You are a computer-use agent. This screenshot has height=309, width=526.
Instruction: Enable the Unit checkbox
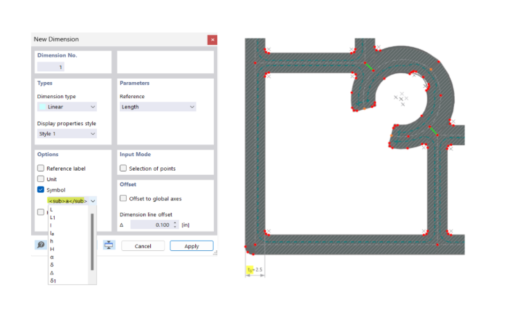point(41,178)
